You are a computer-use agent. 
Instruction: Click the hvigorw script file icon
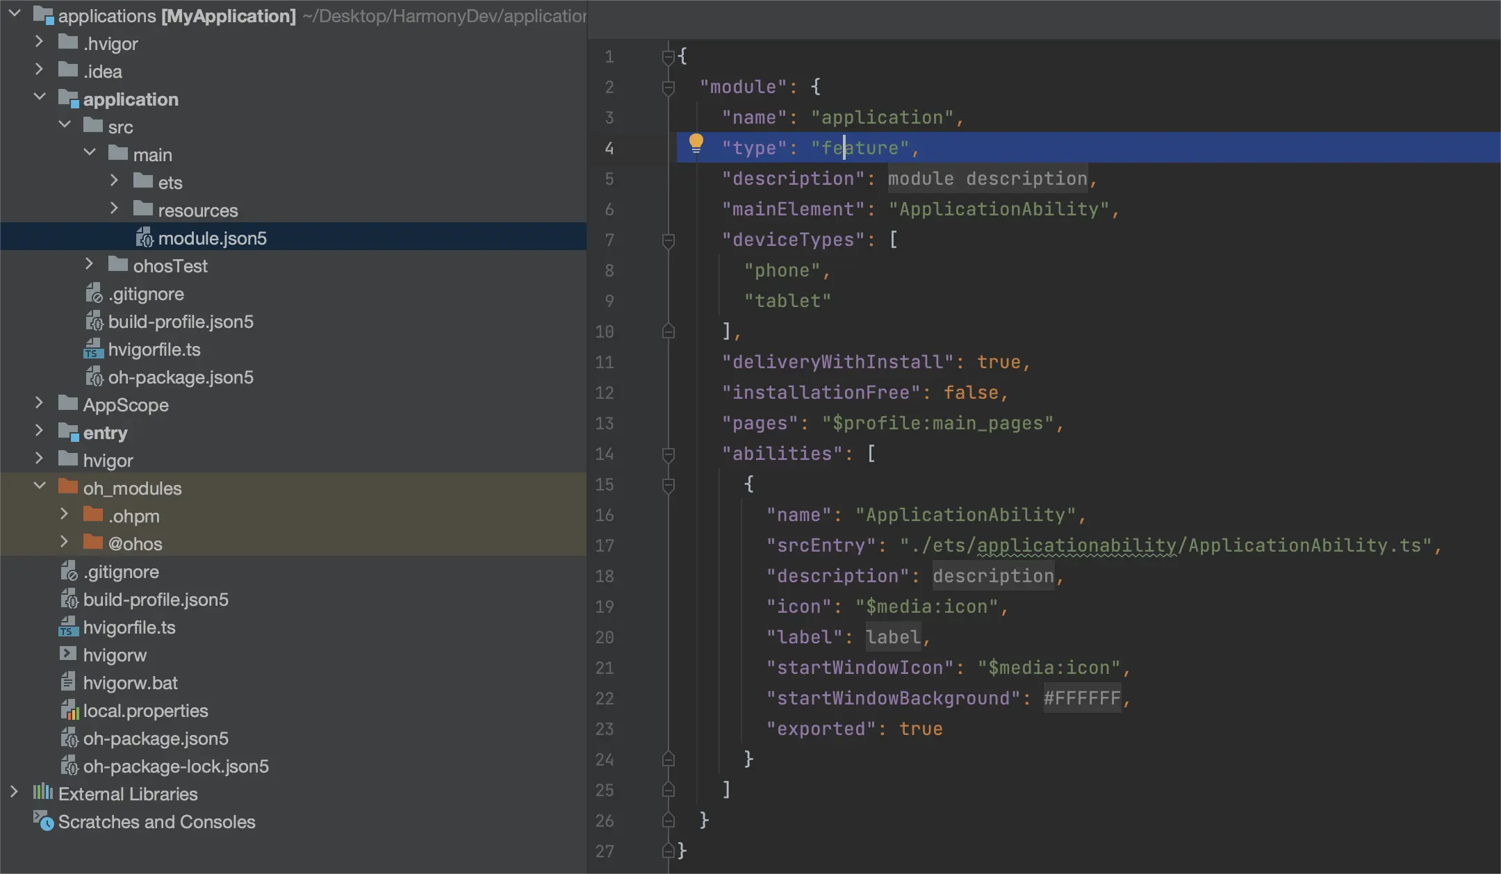68,654
